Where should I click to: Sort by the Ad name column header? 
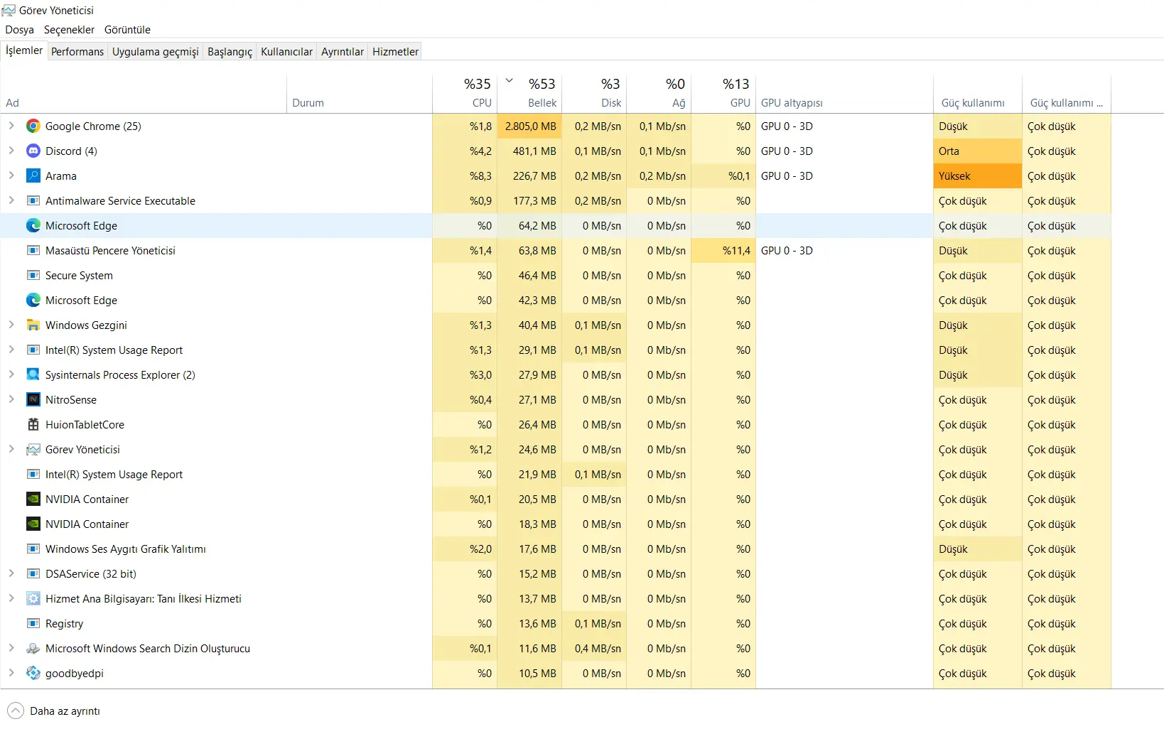pos(144,93)
